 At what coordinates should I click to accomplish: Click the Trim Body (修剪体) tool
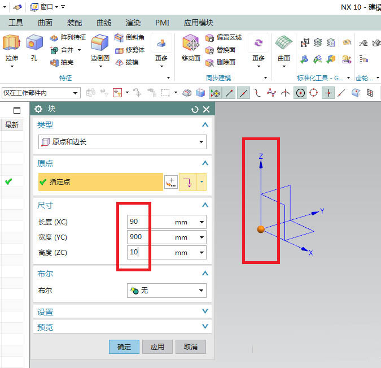(129, 50)
